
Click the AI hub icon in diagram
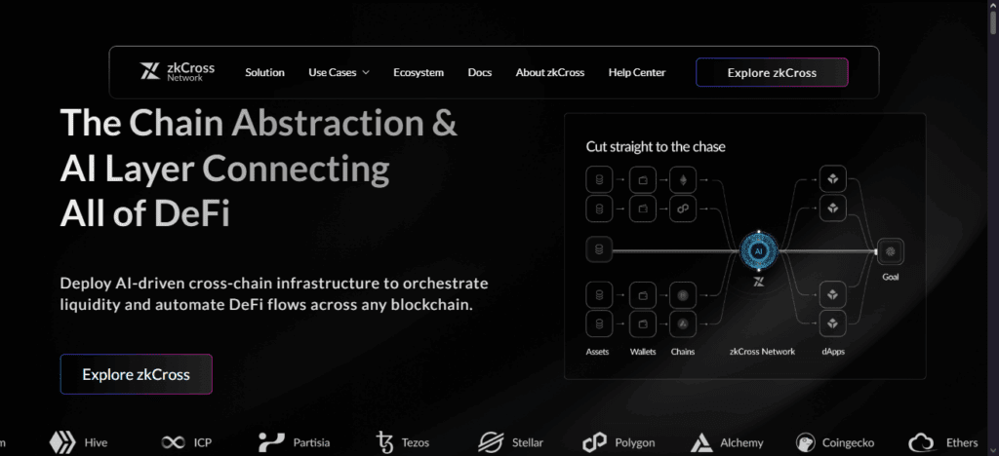tap(758, 251)
